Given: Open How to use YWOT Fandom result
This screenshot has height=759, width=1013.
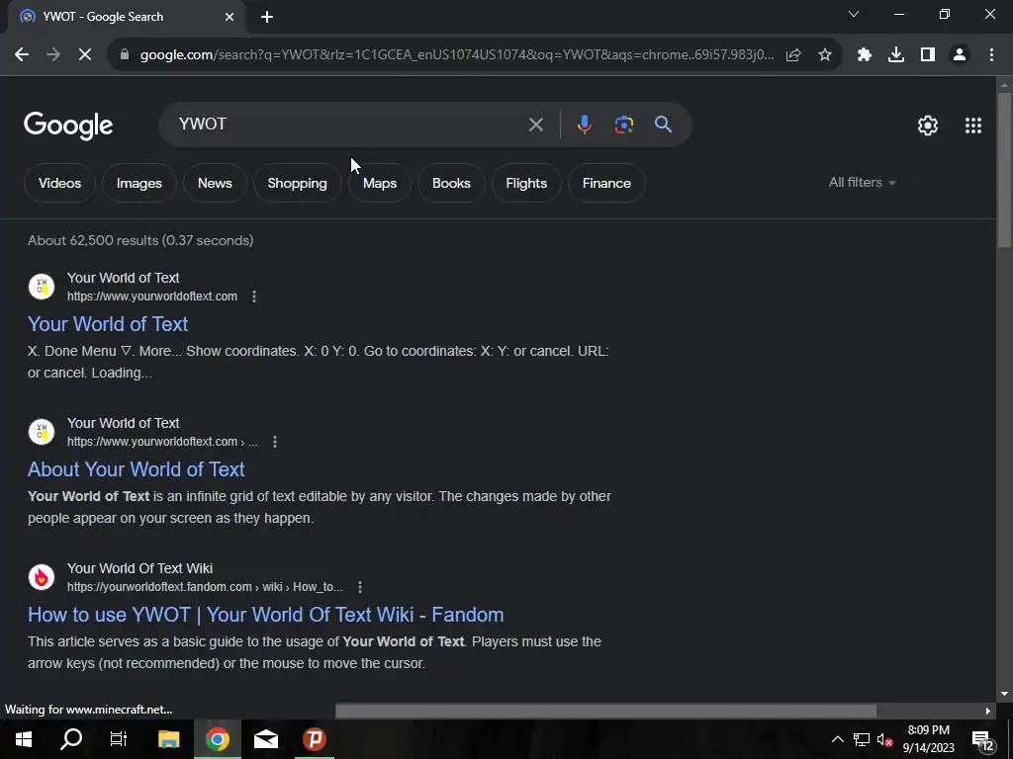Looking at the screenshot, I should click(265, 615).
